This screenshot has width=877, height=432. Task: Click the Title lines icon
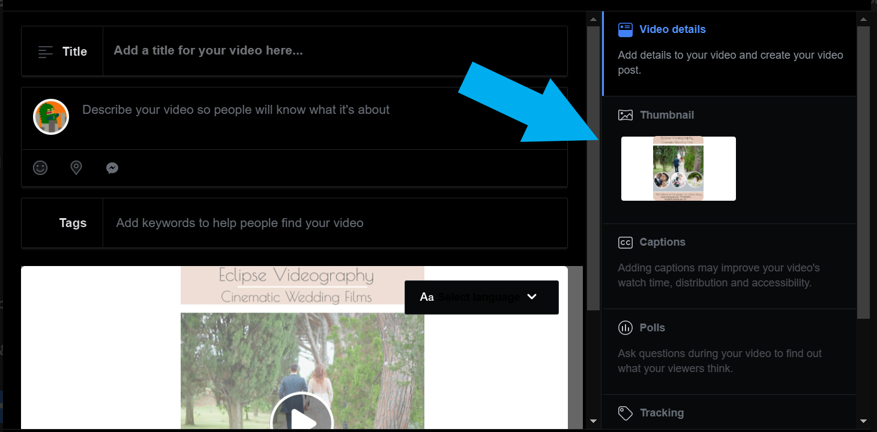46,52
